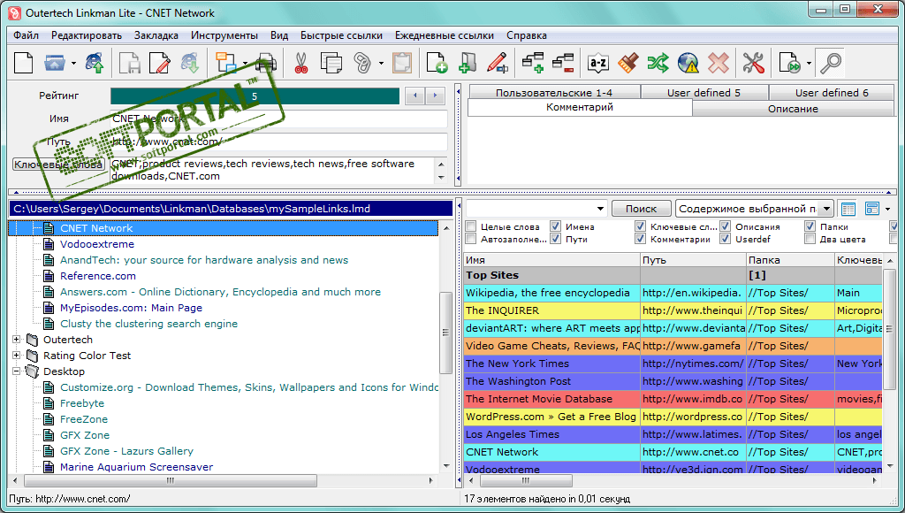Toggle the "Два цвета" checkbox
The width and height of the screenshot is (905, 513).
pyautogui.click(x=810, y=239)
